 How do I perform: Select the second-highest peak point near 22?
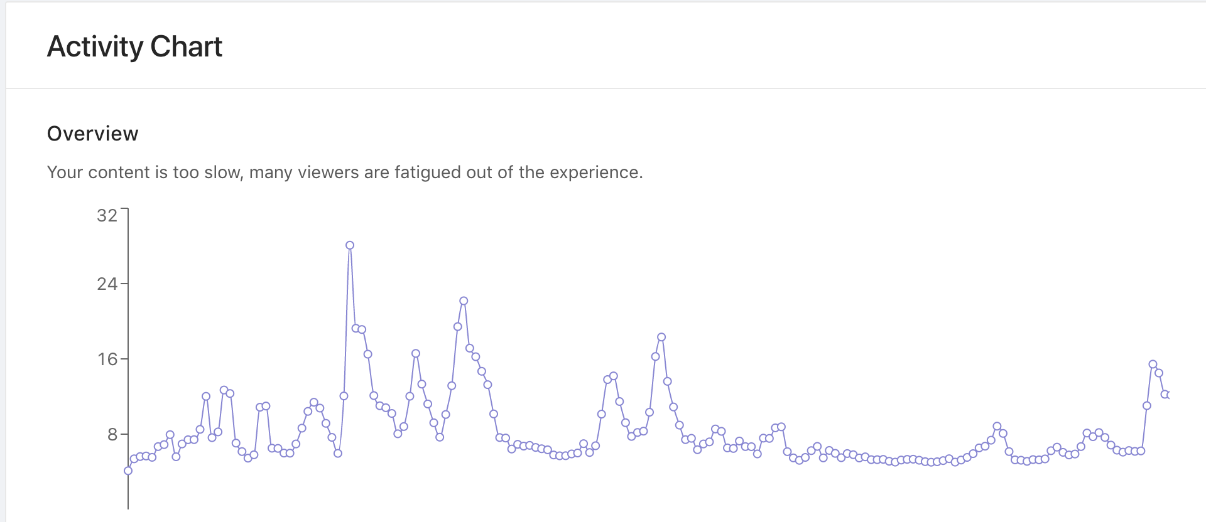click(x=464, y=301)
